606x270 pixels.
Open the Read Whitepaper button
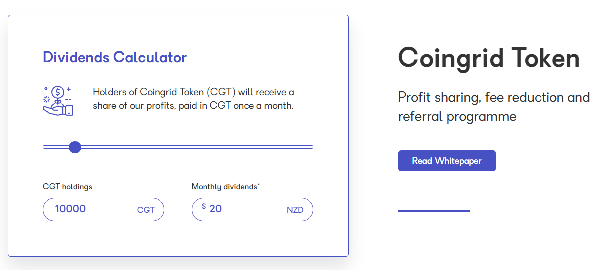pyautogui.click(x=447, y=161)
